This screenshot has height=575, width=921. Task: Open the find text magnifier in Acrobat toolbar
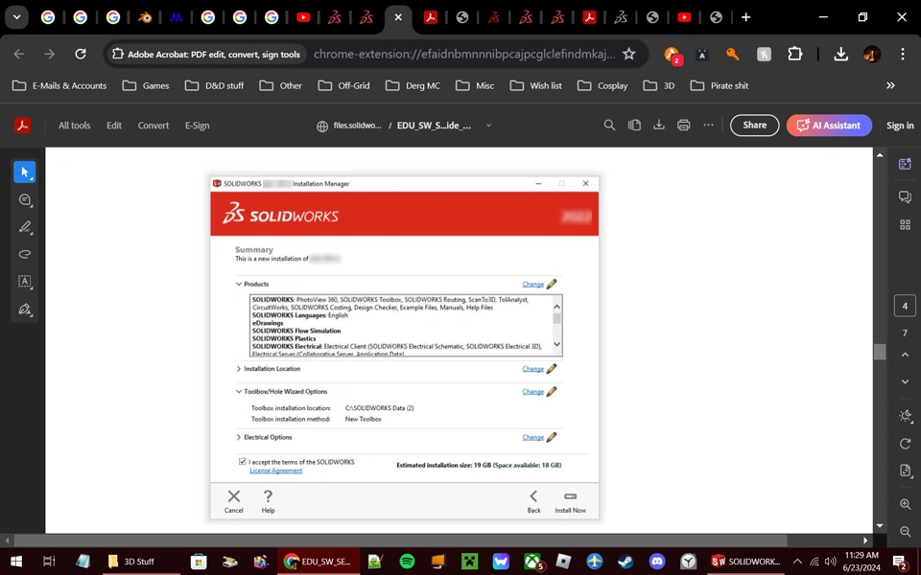610,125
